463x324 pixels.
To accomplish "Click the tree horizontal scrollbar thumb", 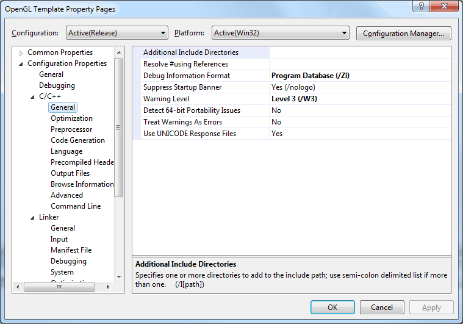I will click(59, 287).
